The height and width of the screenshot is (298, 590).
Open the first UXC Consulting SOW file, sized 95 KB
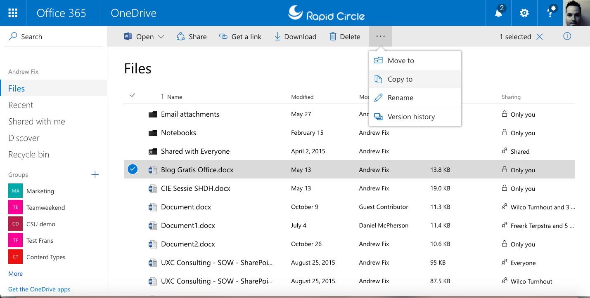coord(217,263)
